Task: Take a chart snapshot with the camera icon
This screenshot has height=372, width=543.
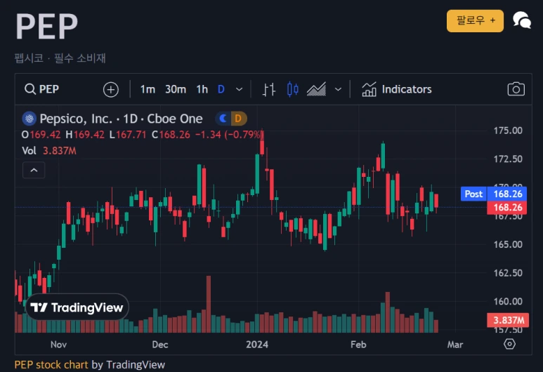Action: point(516,89)
